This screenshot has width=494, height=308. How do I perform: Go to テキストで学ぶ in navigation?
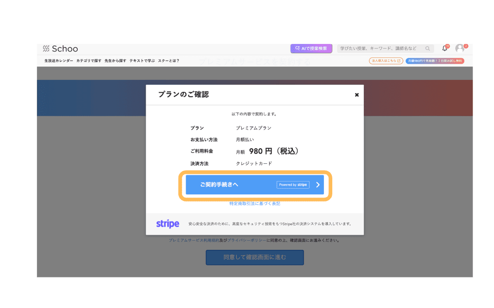pyautogui.click(x=142, y=61)
